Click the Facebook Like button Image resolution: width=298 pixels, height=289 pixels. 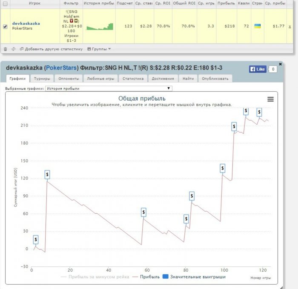click(258, 69)
